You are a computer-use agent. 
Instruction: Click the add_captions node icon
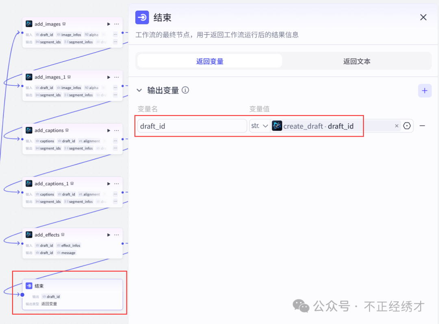28,130
